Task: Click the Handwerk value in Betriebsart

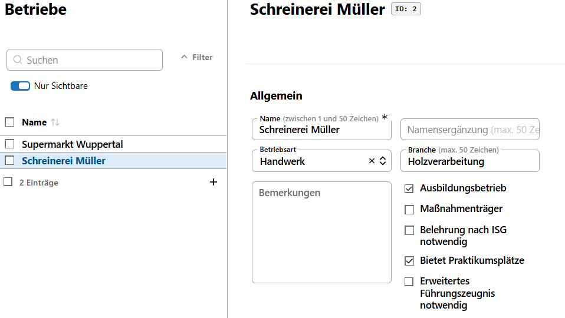Action: 282,161
